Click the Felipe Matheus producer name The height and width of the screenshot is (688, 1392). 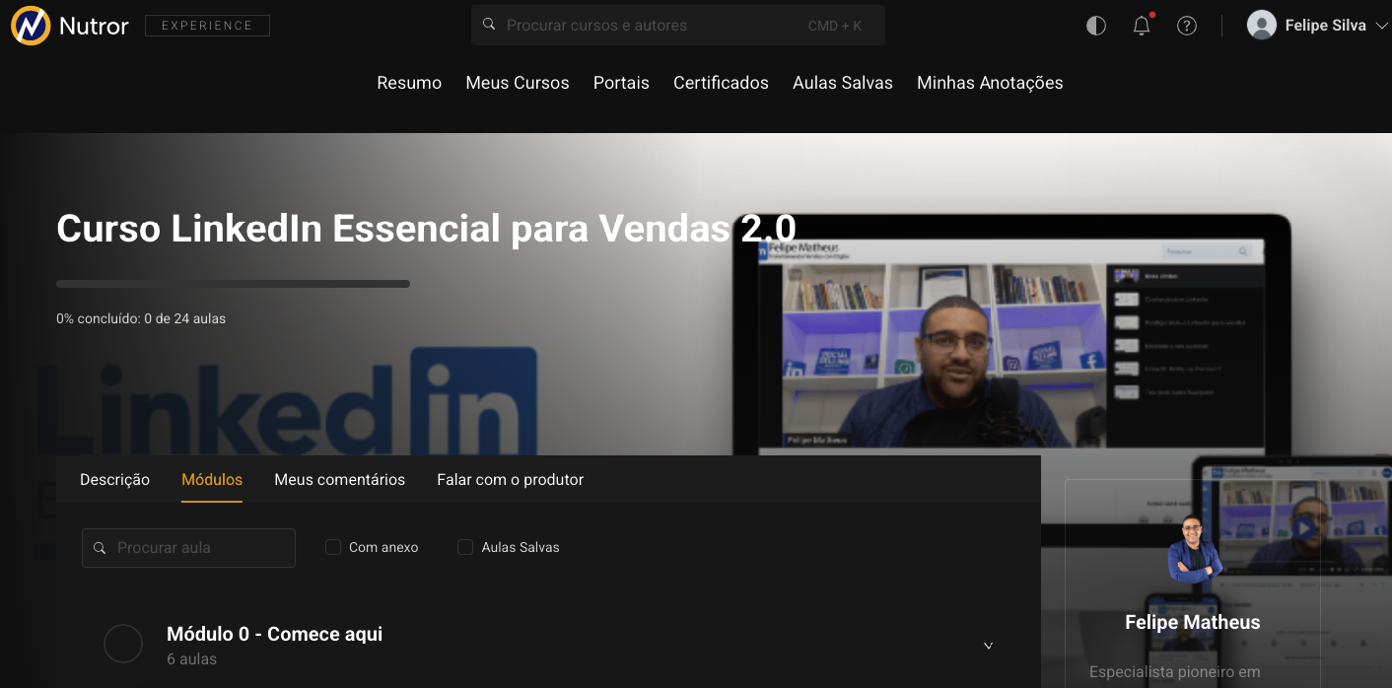point(1193,622)
